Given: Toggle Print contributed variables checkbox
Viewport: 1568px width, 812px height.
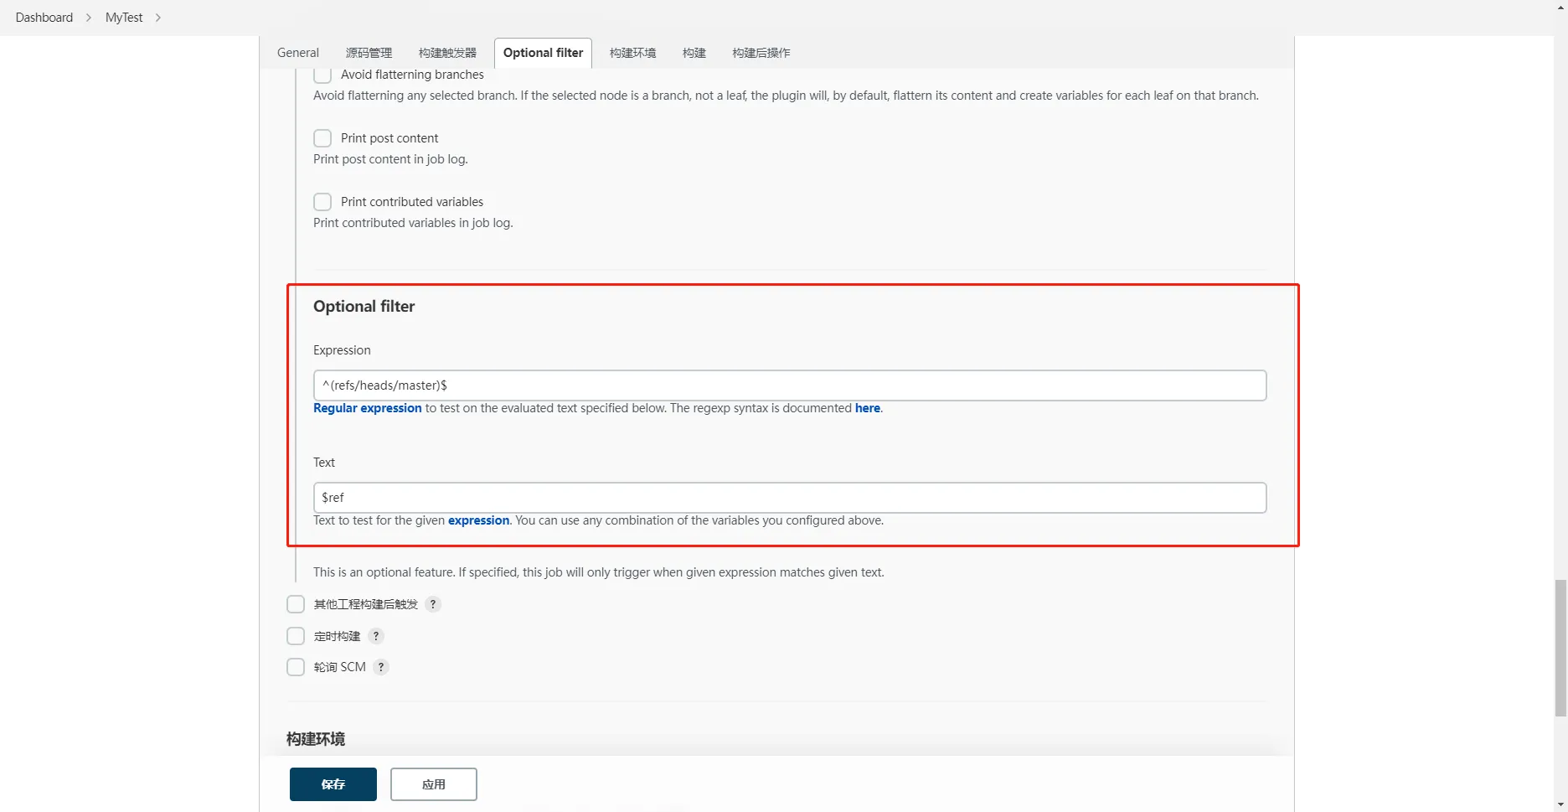Looking at the screenshot, I should click(322, 202).
